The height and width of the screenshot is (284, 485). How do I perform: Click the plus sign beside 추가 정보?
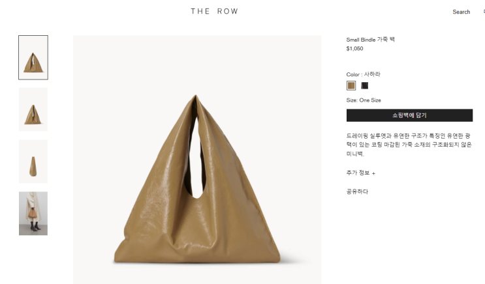coord(373,173)
